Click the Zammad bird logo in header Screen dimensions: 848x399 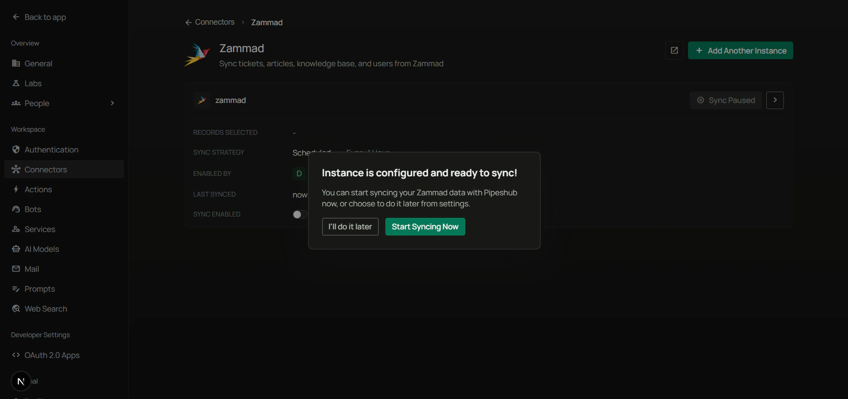coord(197,55)
